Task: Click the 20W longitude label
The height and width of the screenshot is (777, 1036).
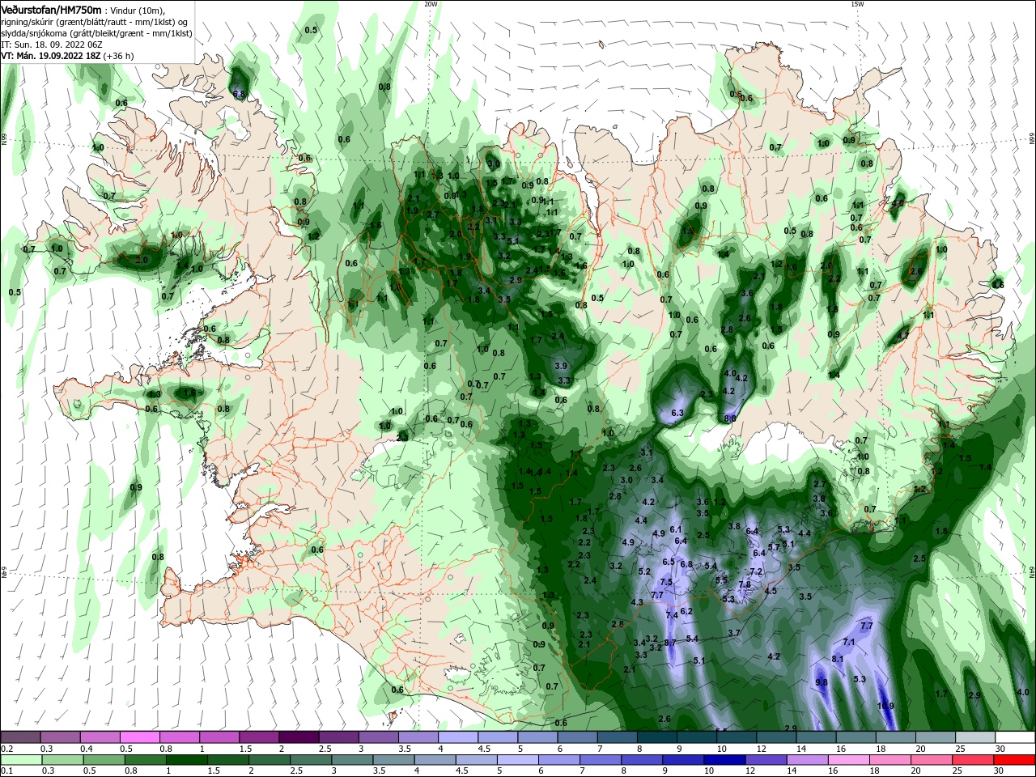Action: tap(431, 4)
